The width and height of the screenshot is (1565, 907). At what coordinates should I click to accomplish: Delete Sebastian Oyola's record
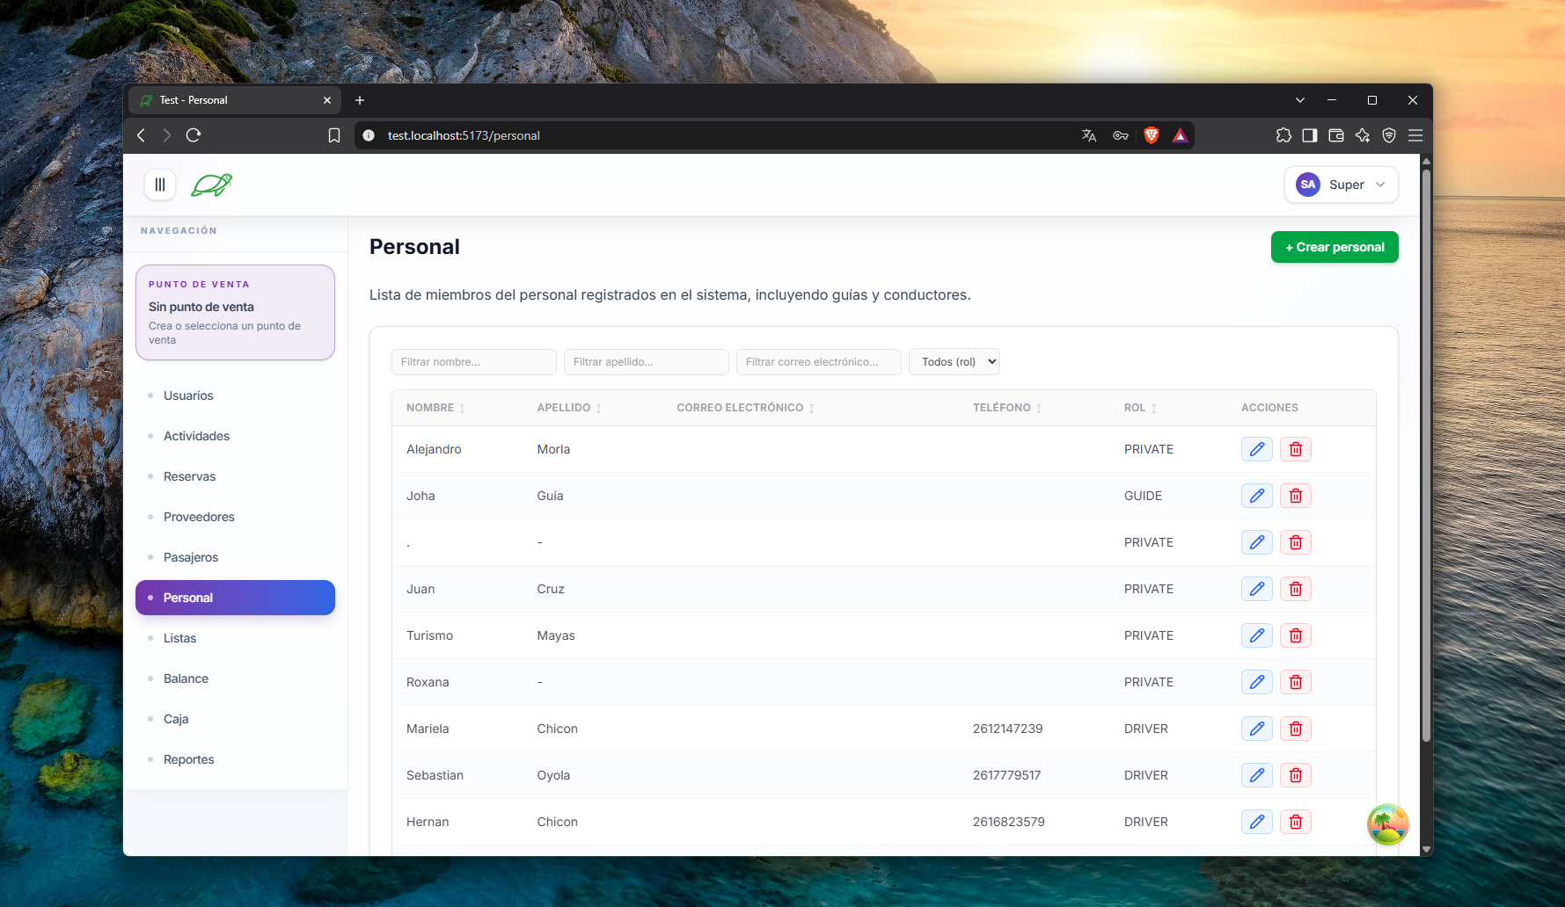(x=1295, y=775)
